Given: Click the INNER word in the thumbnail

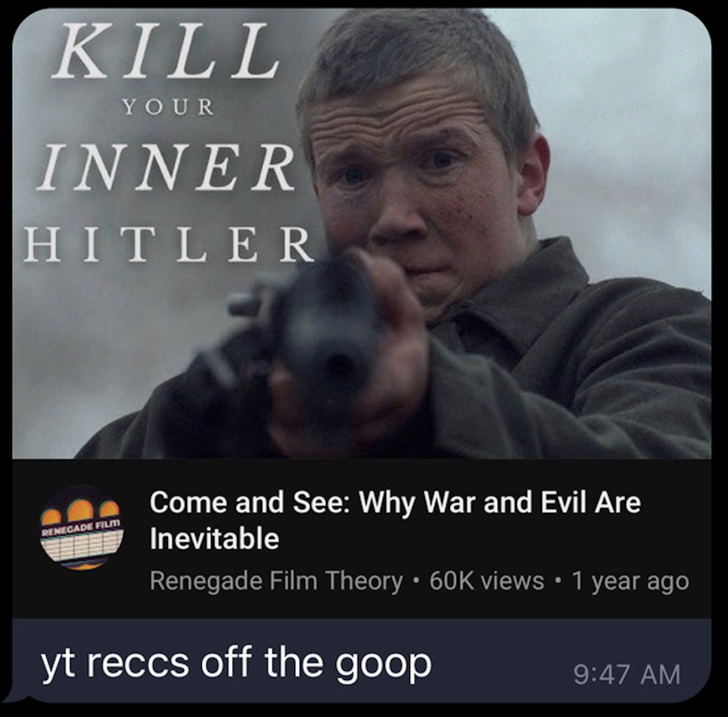Looking at the screenshot, I should (x=166, y=167).
